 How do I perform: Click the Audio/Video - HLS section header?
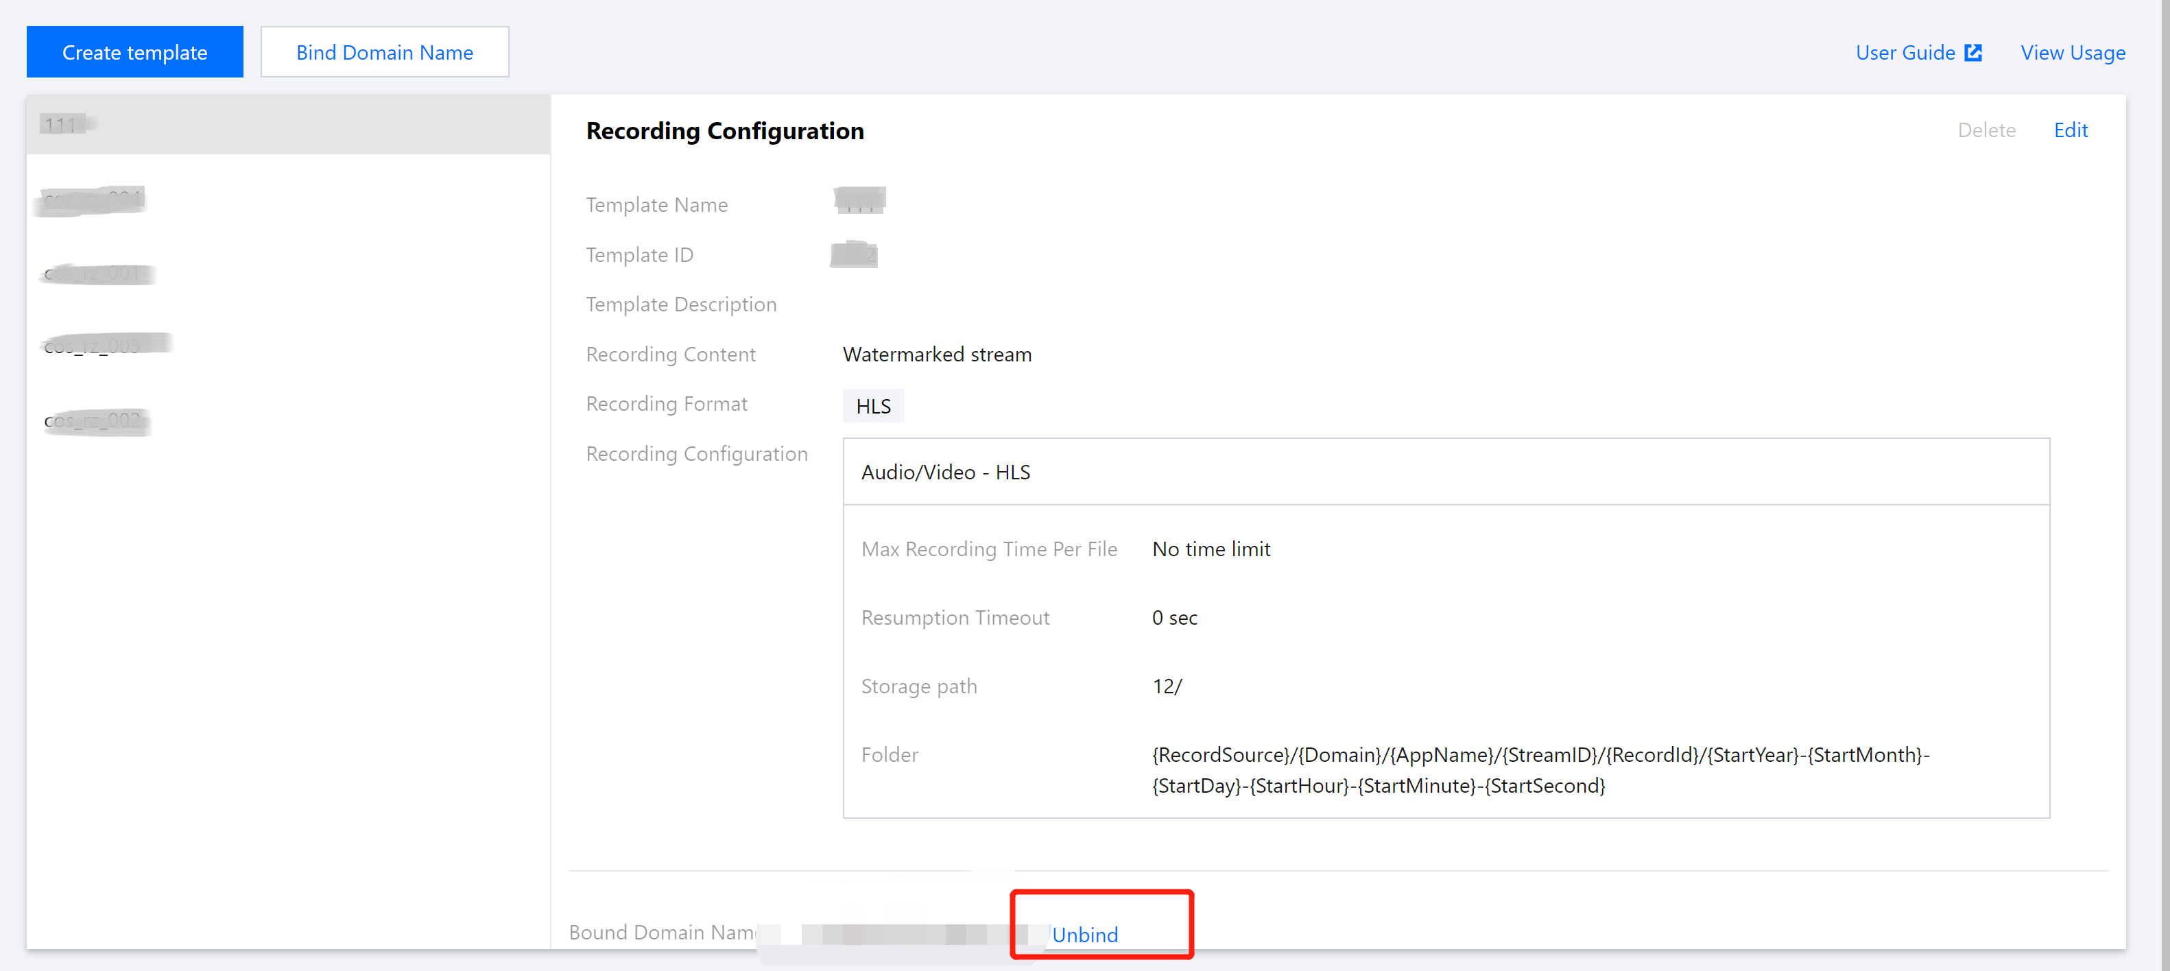[945, 472]
